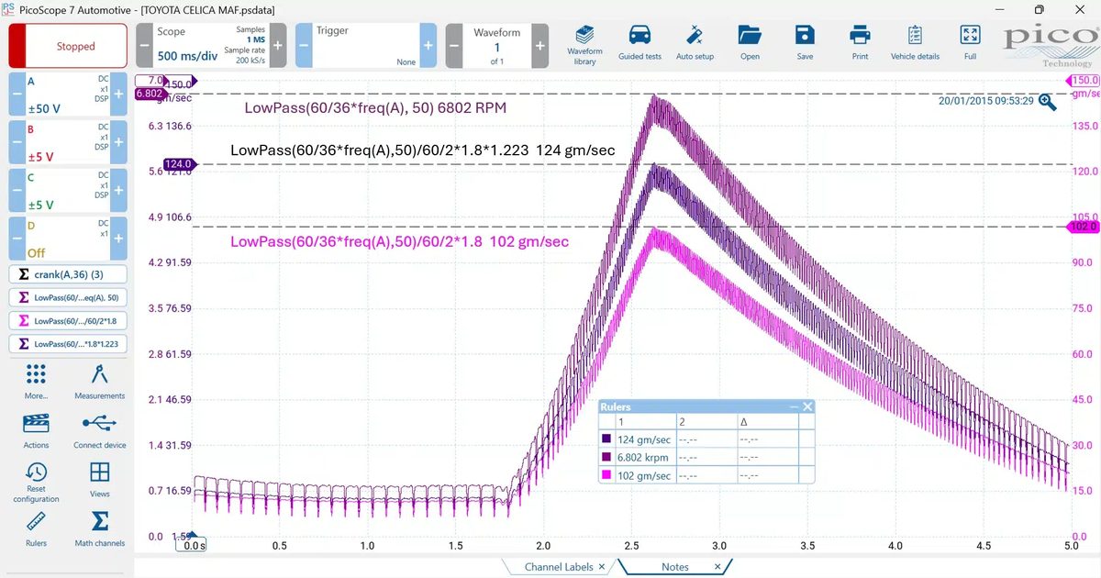The height and width of the screenshot is (578, 1101).
Task: Switch to Notes tab
Action: pos(675,567)
